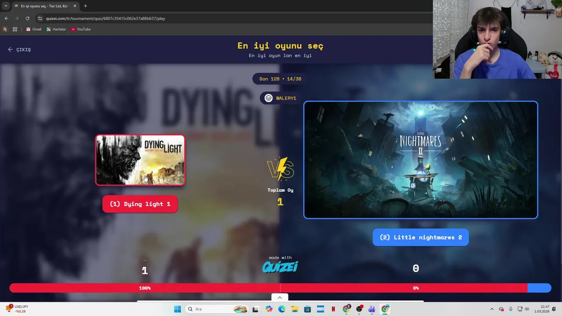Click the red 100% vote bar

pos(268,288)
